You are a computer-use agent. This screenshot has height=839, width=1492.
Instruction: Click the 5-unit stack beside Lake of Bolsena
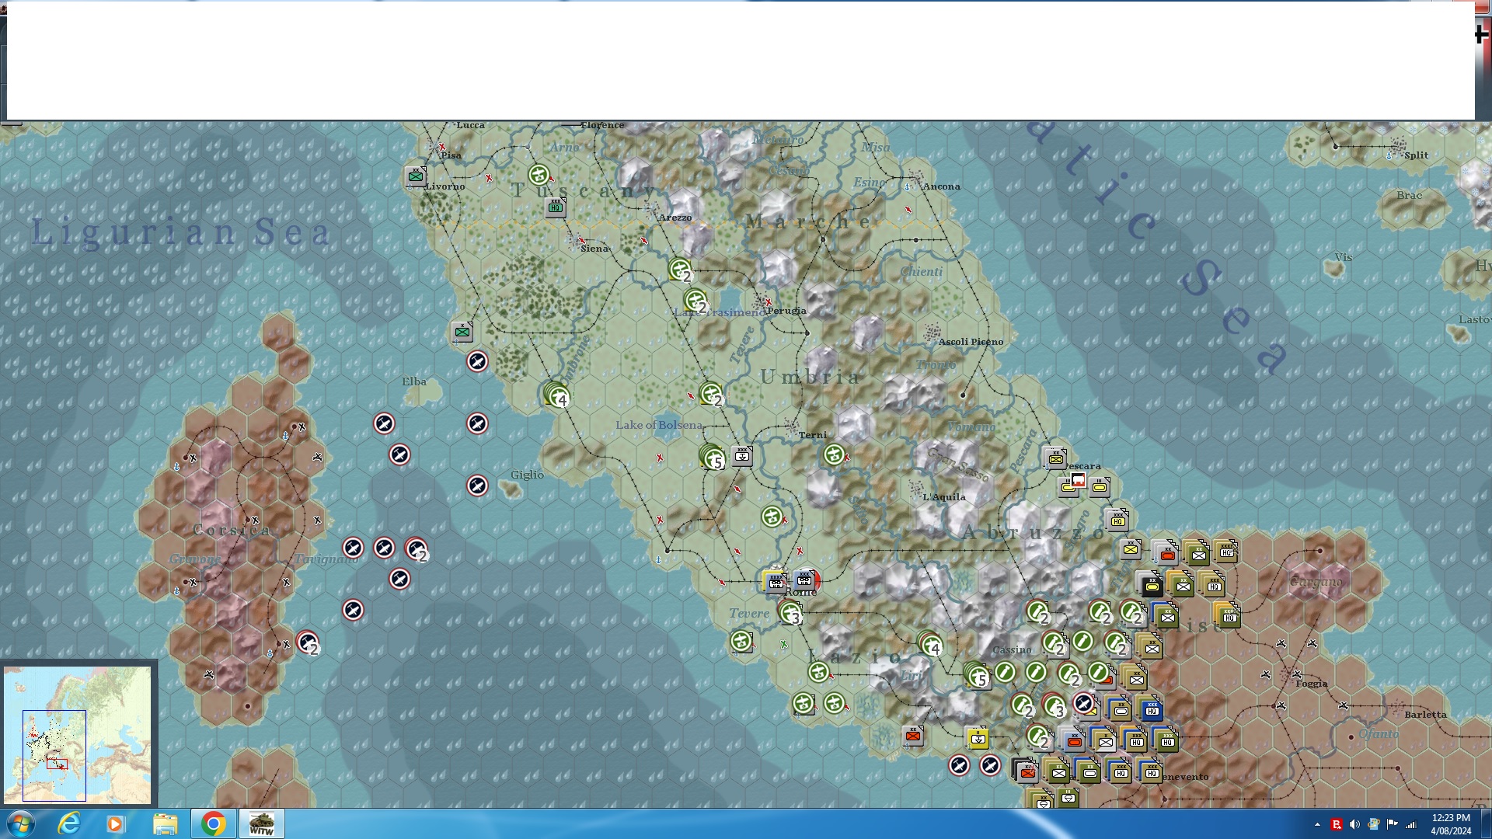712,458
